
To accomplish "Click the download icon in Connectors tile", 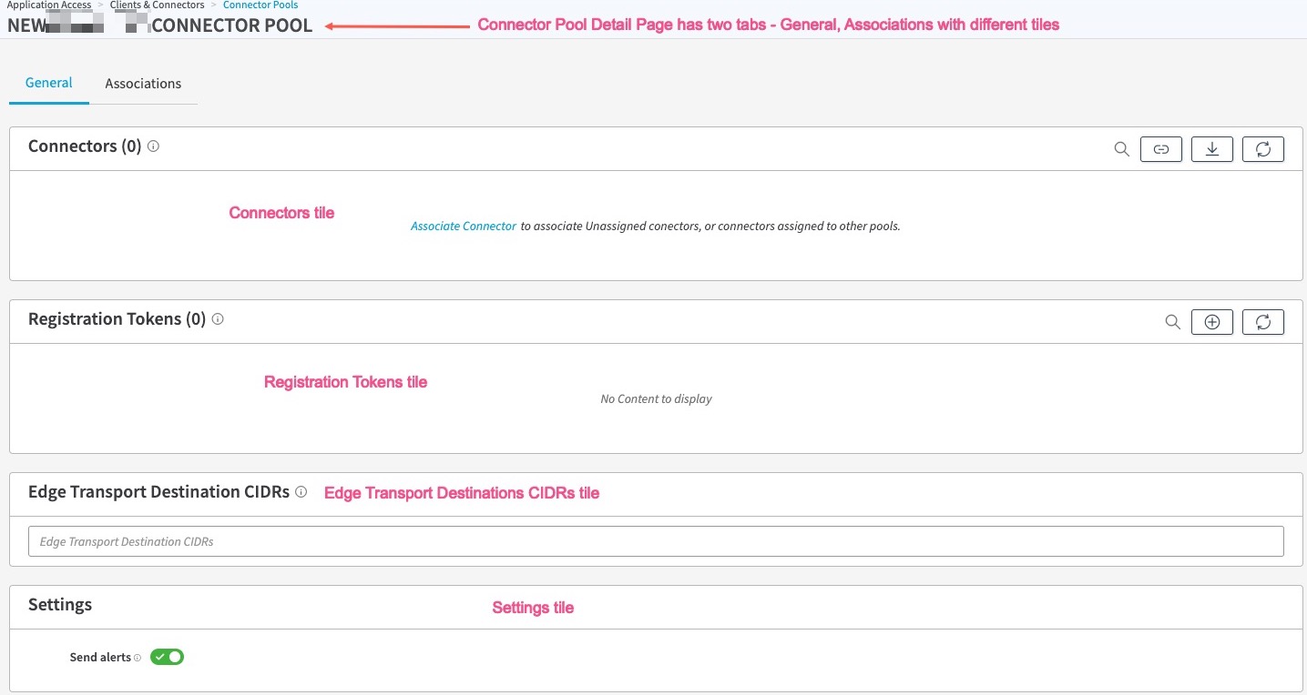I will [x=1212, y=149].
